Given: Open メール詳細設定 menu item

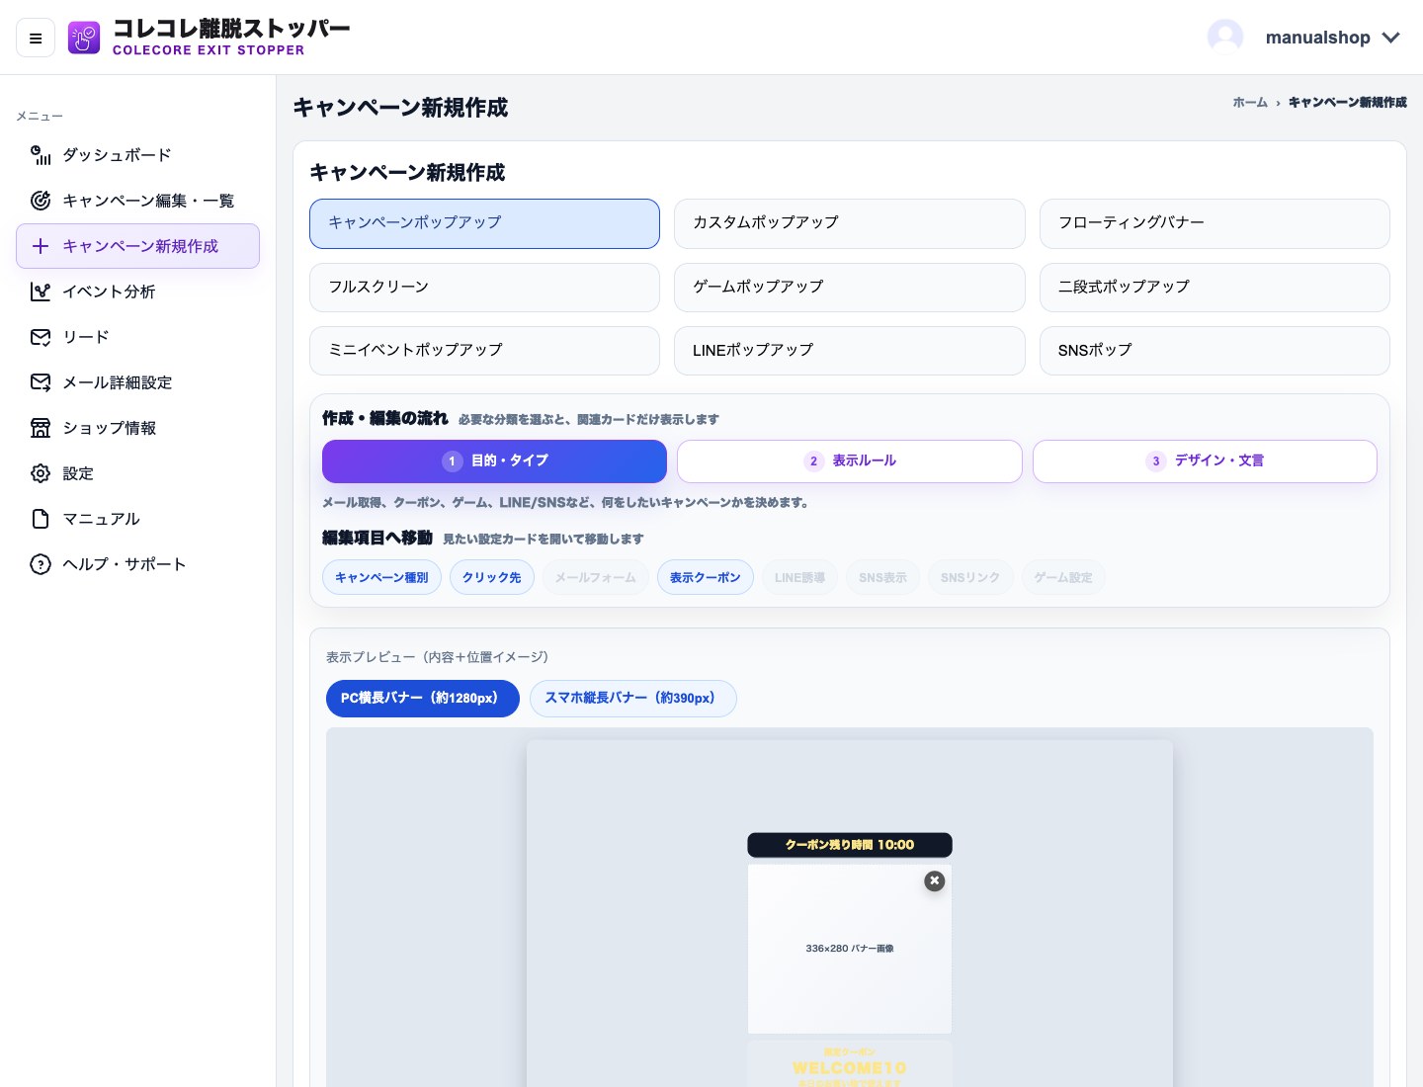Looking at the screenshot, I should point(137,382).
